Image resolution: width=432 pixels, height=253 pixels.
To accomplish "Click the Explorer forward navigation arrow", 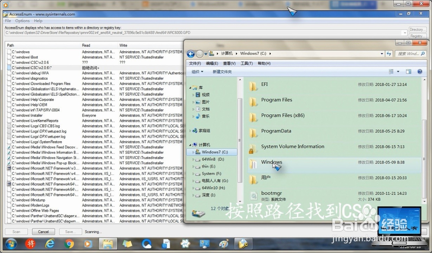I will point(200,53).
